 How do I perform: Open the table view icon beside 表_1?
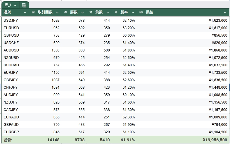24,5
